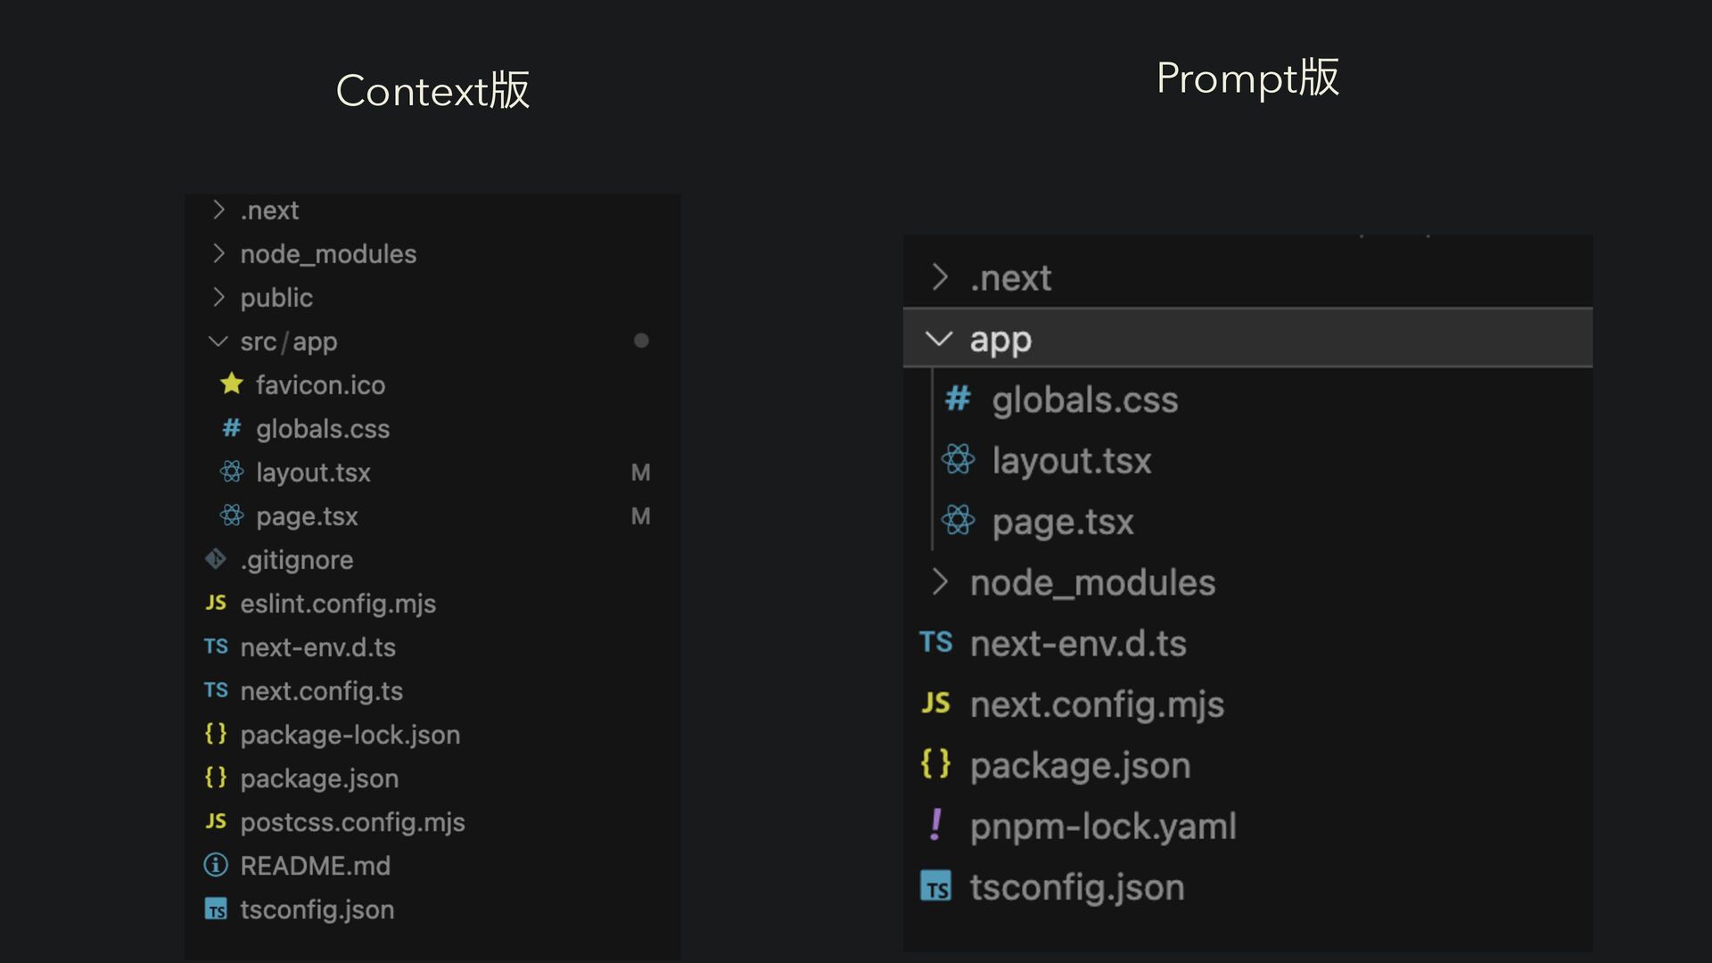Click the JS icon beside eslint.config.mjs
The height and width of the screenshot is (963, 1712).
pos(216,603)
